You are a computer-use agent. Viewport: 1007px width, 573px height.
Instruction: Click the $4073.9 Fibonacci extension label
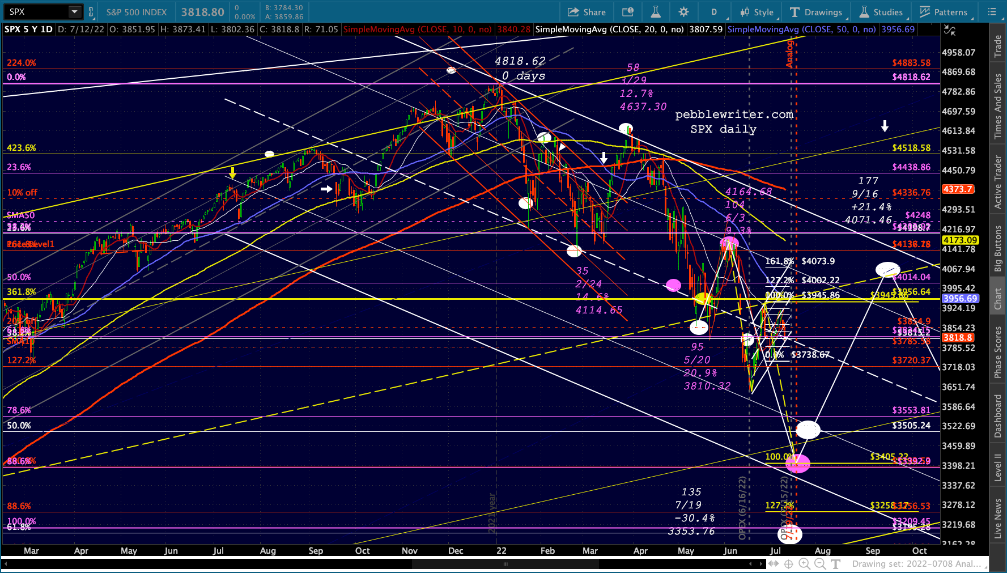point(818,261)
